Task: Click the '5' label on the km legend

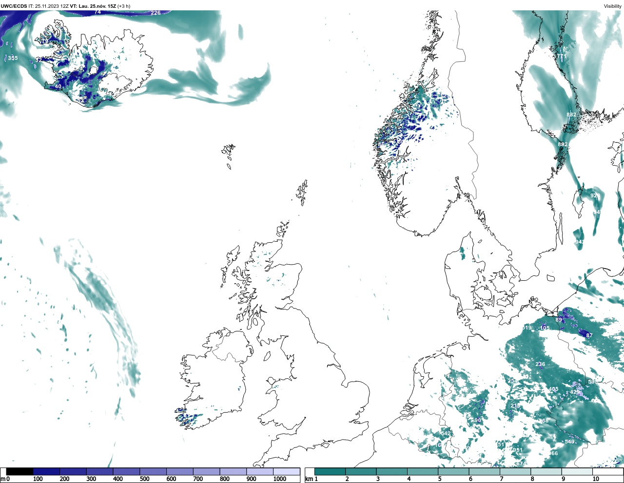Action: tap(440, 479)
